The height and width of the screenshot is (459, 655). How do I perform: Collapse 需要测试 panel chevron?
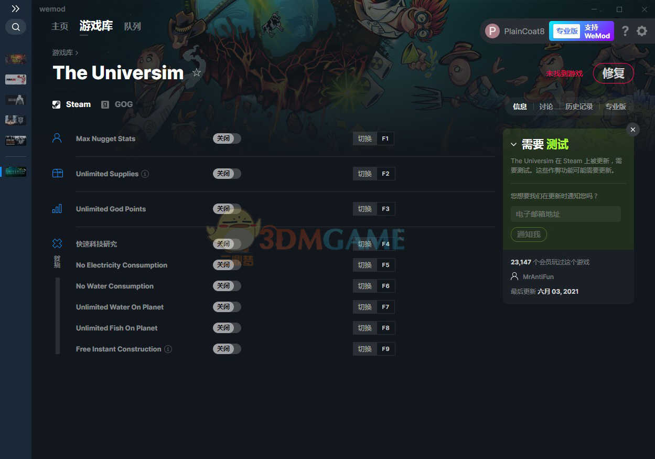click(x=514, y=144)
